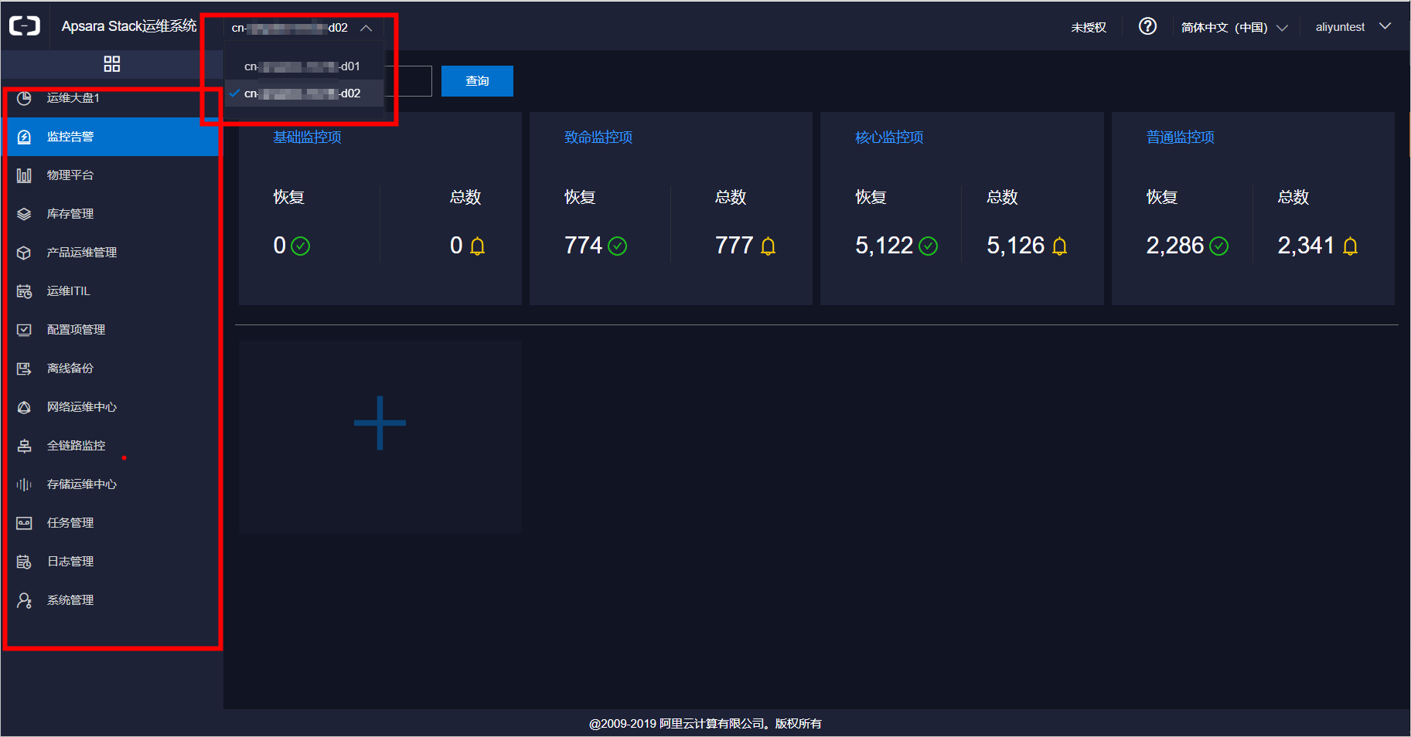The image size is (1411, 737).
Task: Select checked region option ending in -d02
Action: click(x=304, y=93)
